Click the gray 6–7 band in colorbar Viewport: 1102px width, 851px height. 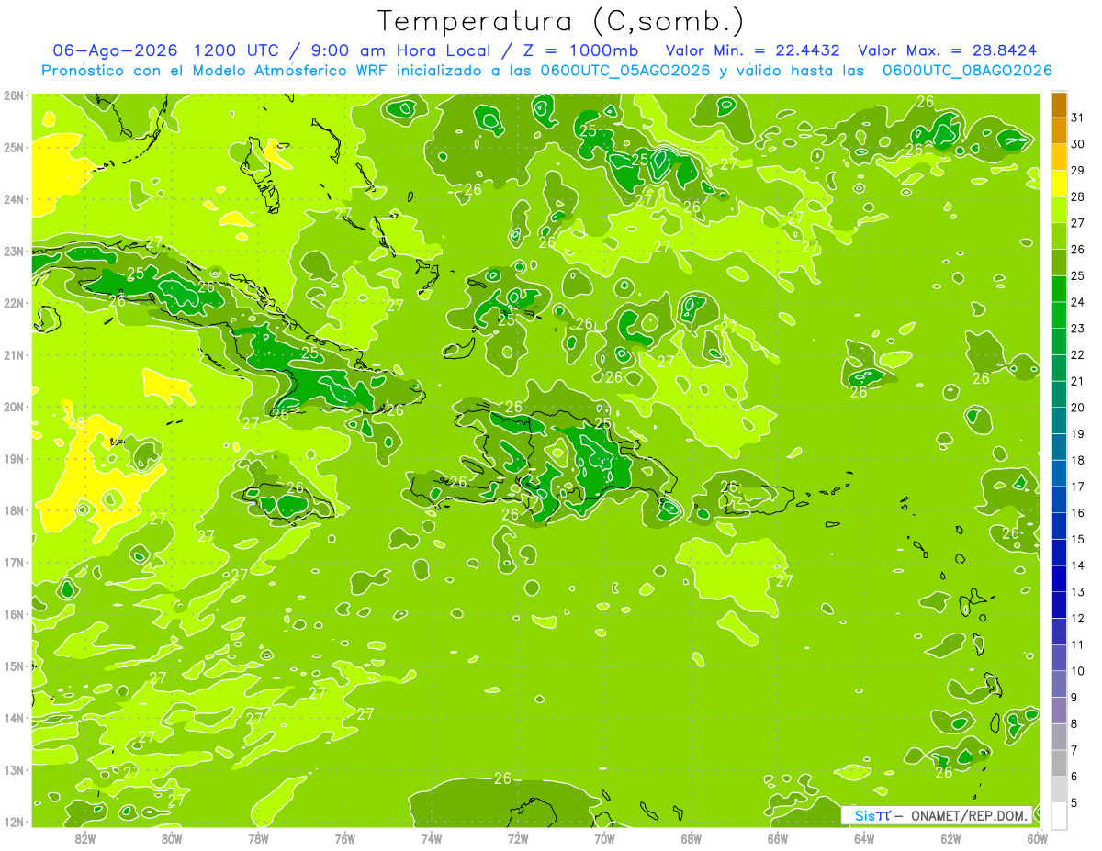(x=1059, y=762)
